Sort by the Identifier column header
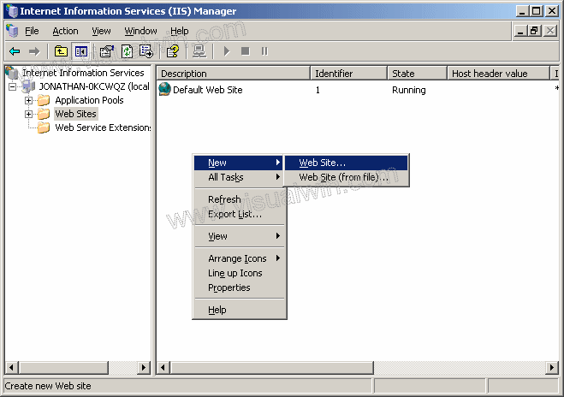564x397 pixels. pos(349,74)
